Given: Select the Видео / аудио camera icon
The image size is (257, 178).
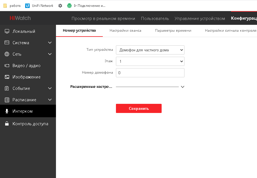Looking at the screenshot, I should point(7,66).
